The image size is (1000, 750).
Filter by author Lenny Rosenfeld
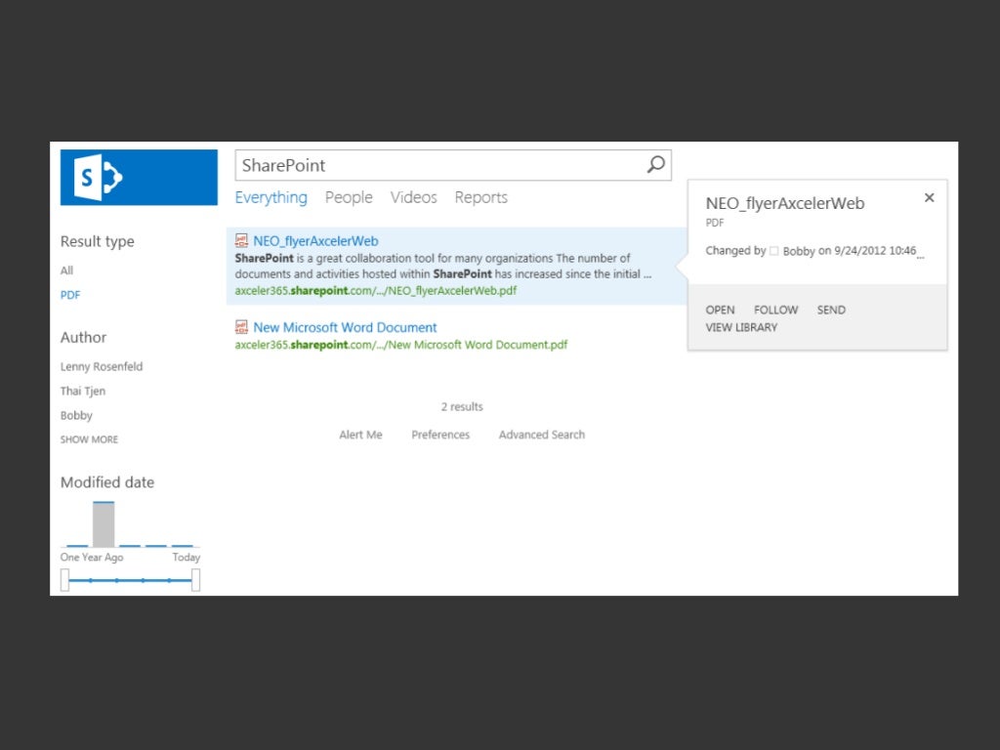[102, 367]
